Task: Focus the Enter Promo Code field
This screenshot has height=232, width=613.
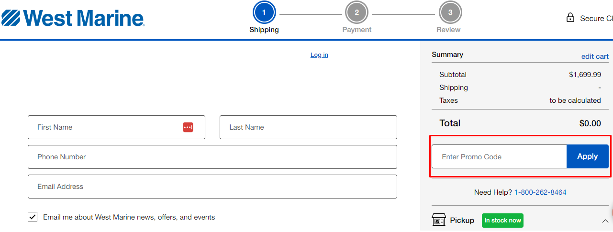Action: point(499,156)
